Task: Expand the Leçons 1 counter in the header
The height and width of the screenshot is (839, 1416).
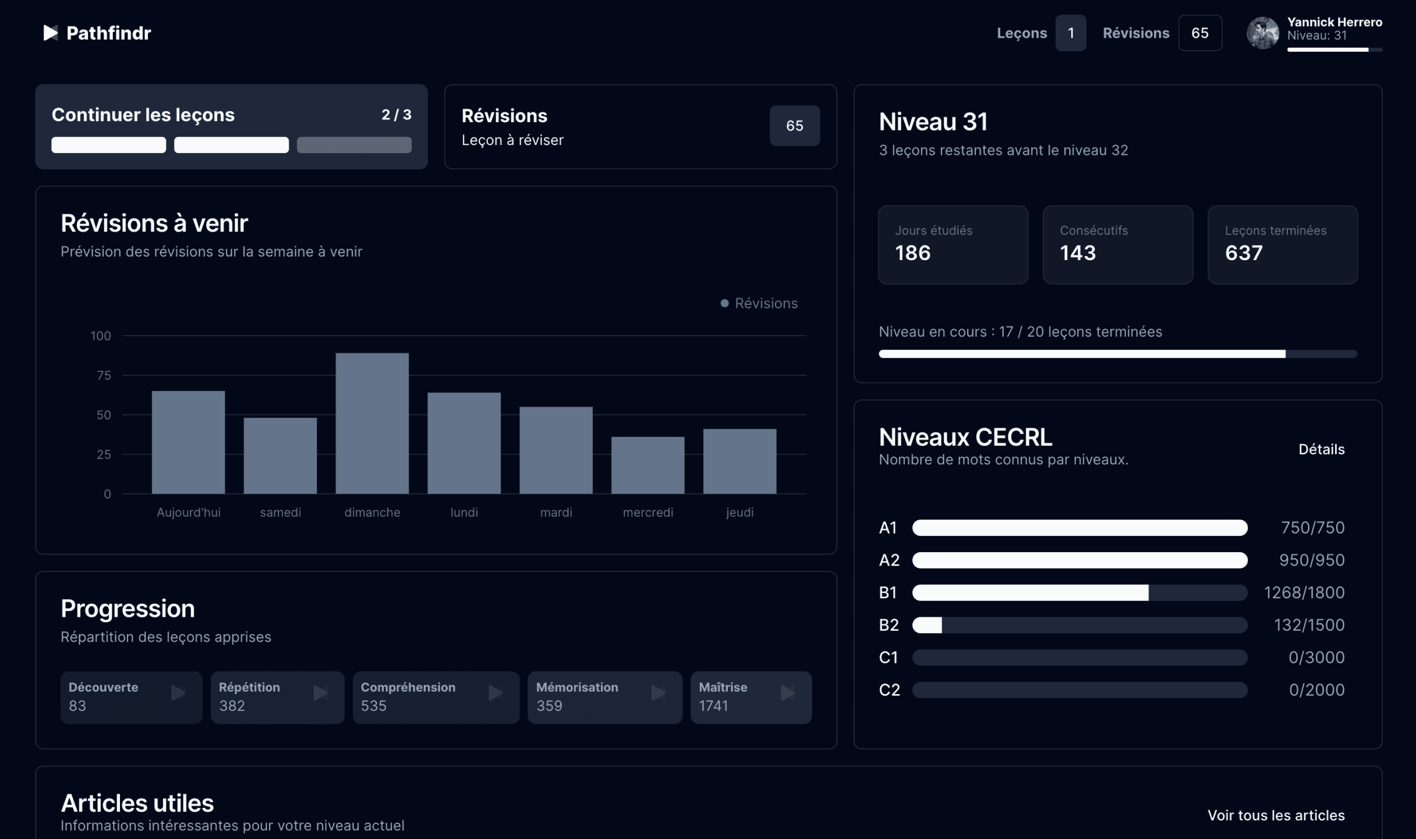Action: tap(1070, 33)
